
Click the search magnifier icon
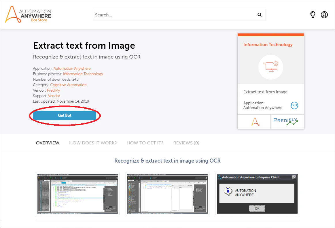pyautogui.click(x=259, y=14)
